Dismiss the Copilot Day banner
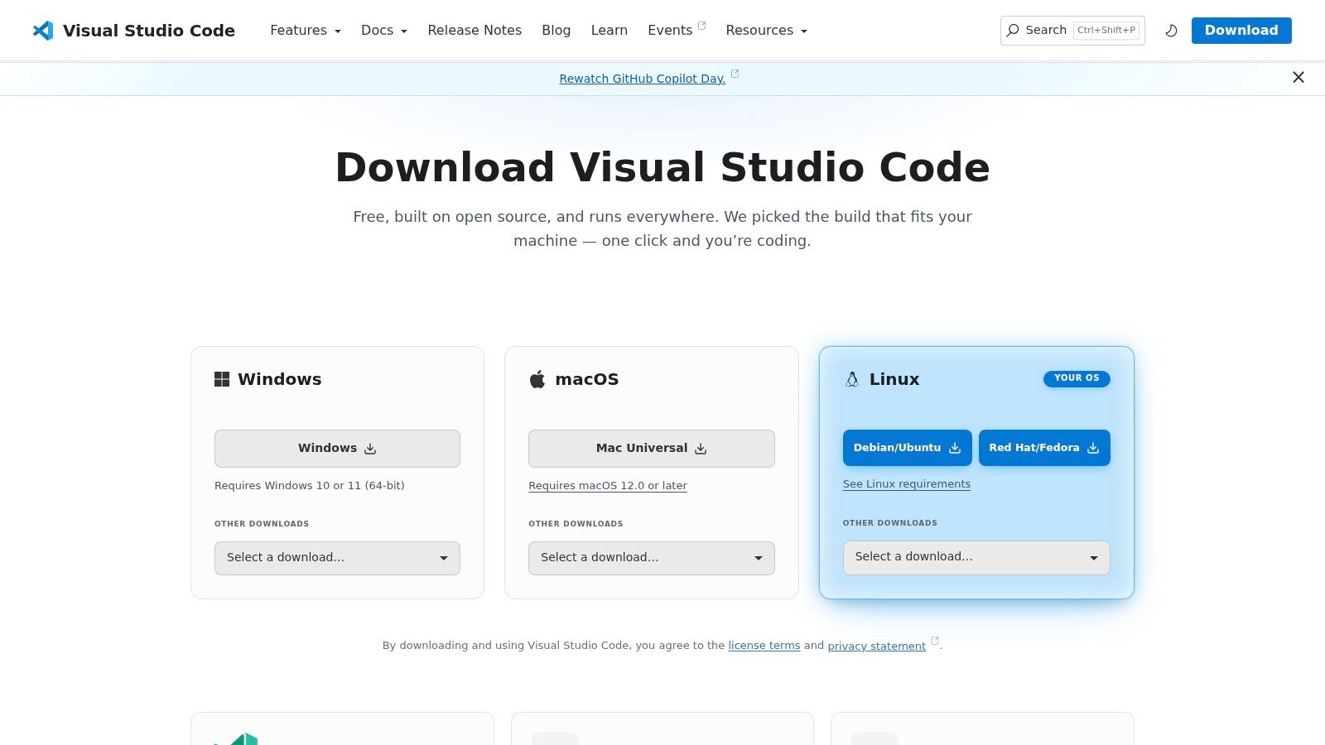 [x=1298, y=77]
